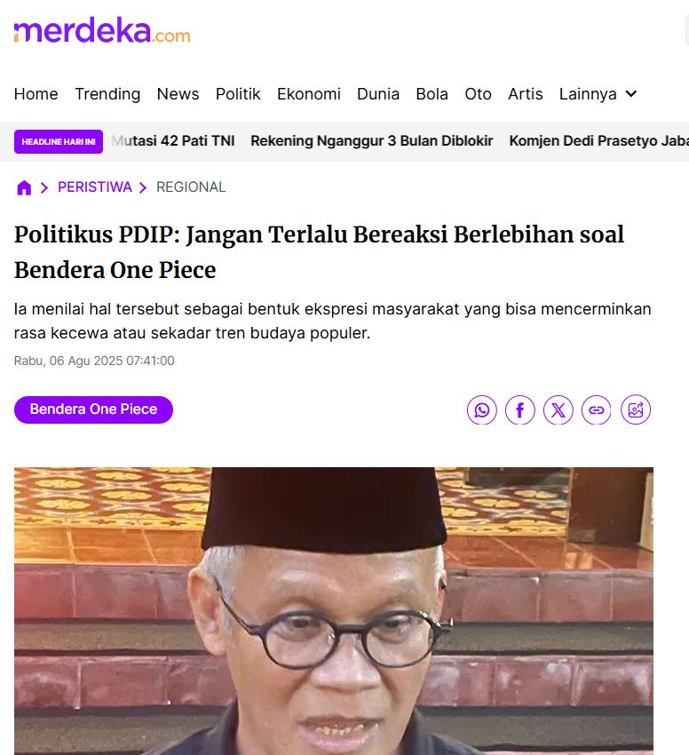Select the Bola menu item
This screenshot has height=755, width=689.
(x=432, y=94)
